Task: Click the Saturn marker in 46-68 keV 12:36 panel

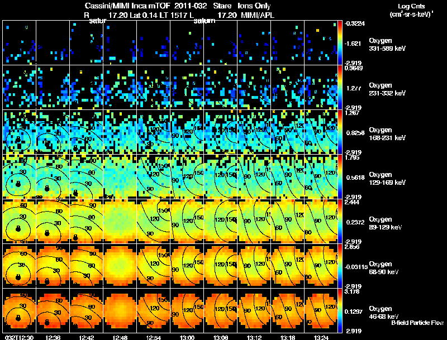Action: click(x=47, y=322)
